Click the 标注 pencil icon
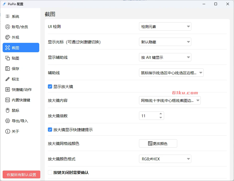Screen dimensions: 234x181 pos(8,79)
